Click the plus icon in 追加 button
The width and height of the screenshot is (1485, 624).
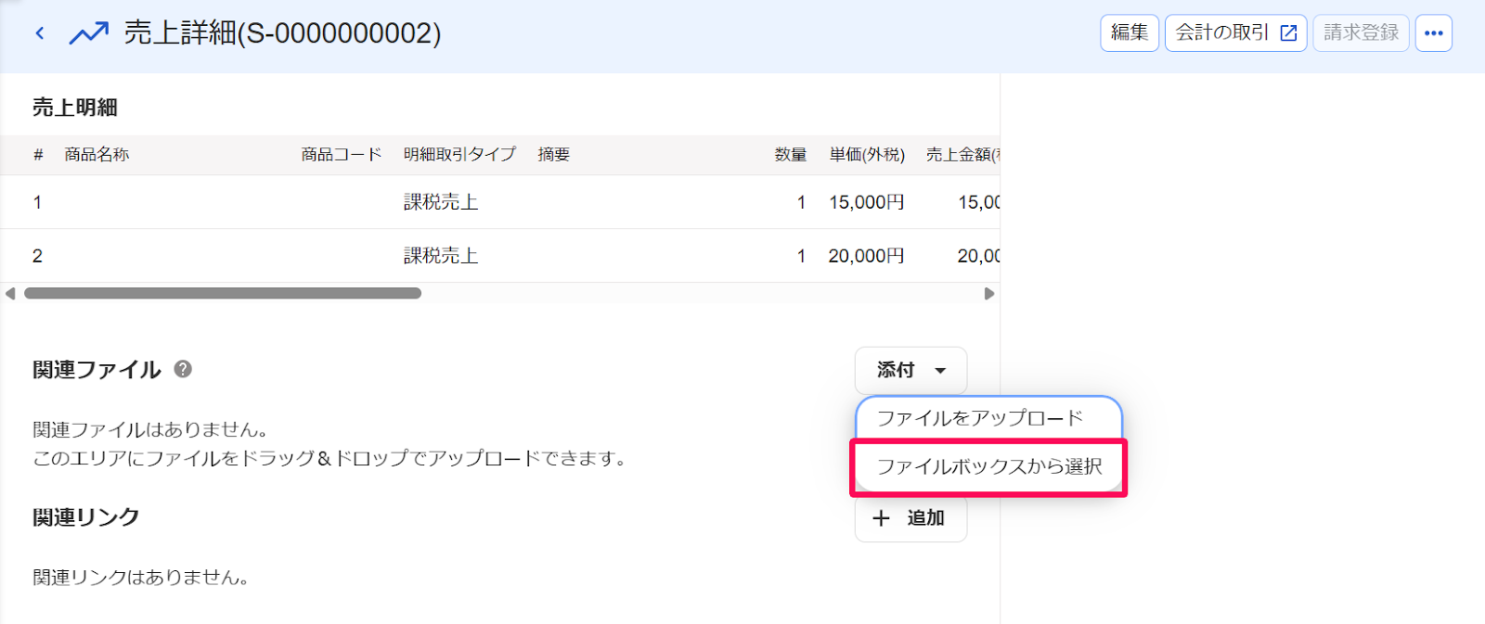point(881,518)
